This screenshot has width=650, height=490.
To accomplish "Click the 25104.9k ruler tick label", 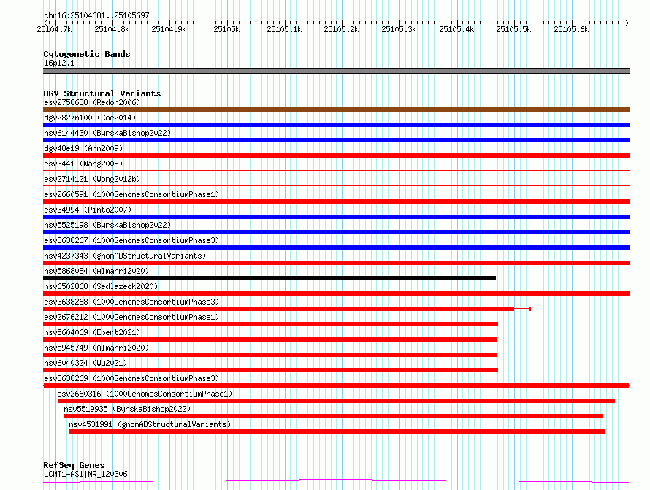I will 169,29.
